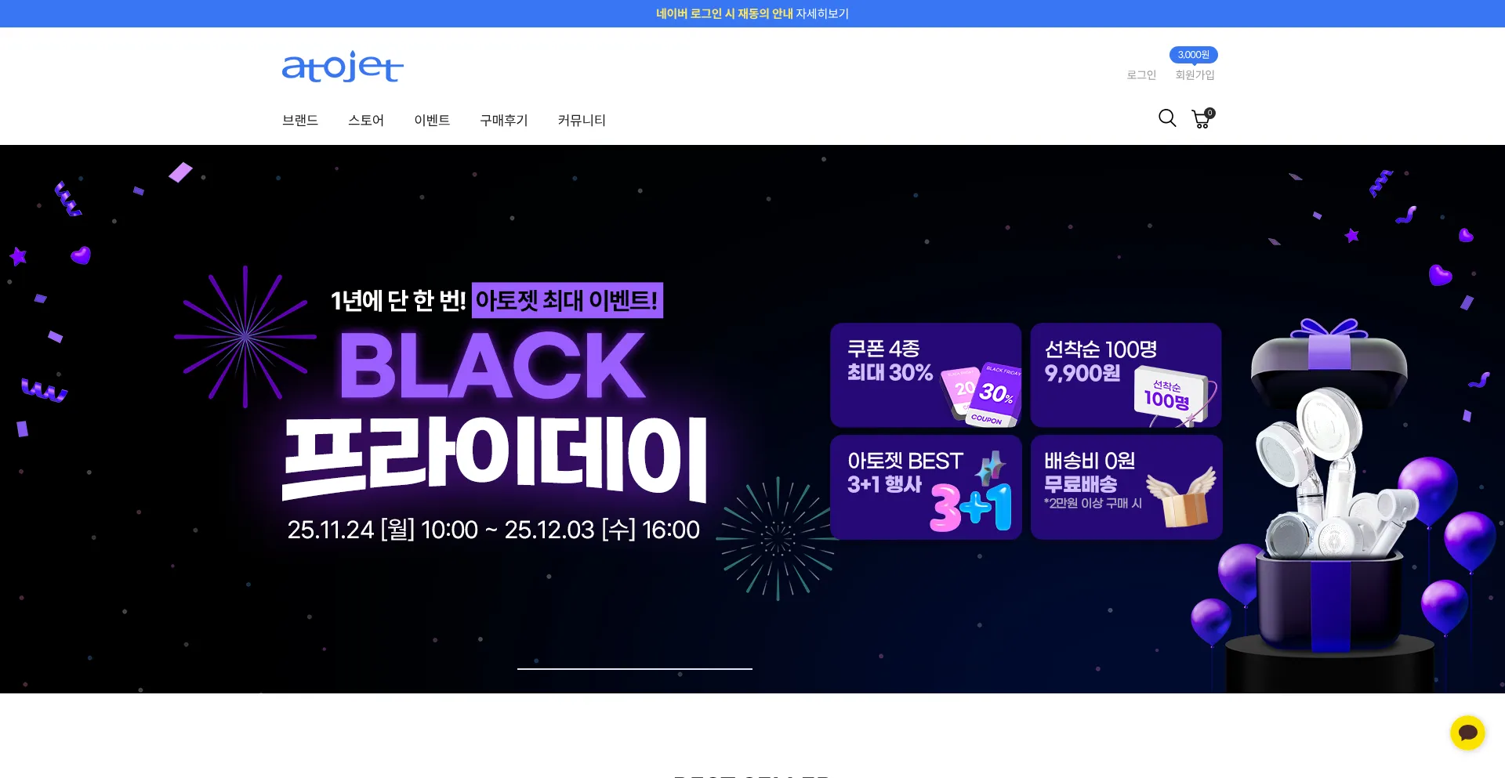Click the cart item count badge
Viewport: 1505px width, 778px height.
click(1210, 113)
